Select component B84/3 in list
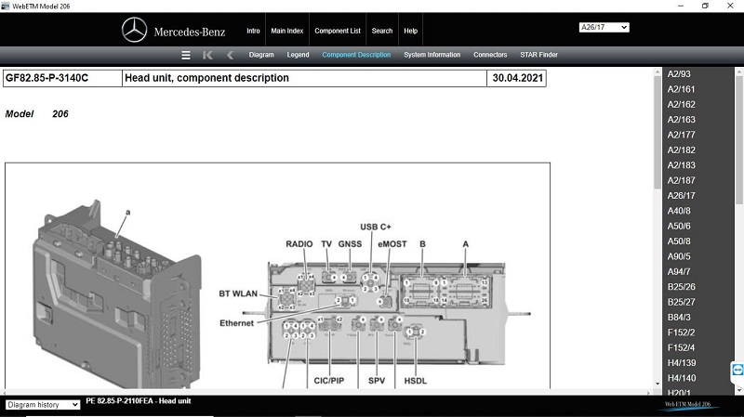Screen dimensions: 744x417 pos(679,317)
